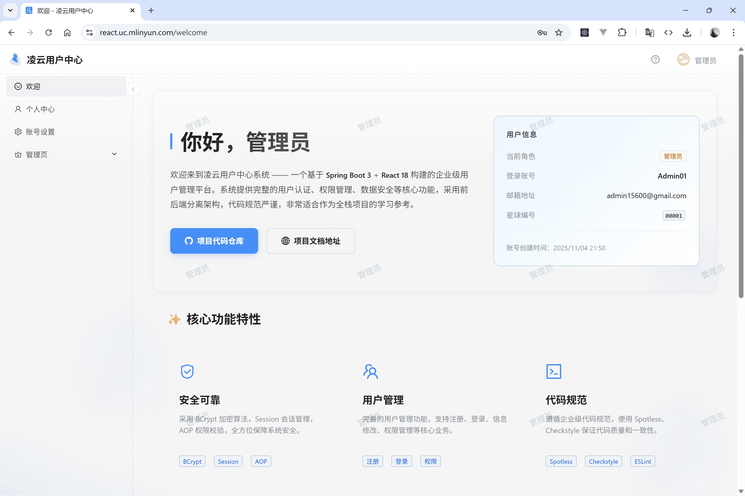This screenshot has width=745, height=496.
Task: Click the ESLint tag
Action: (643, 461)
